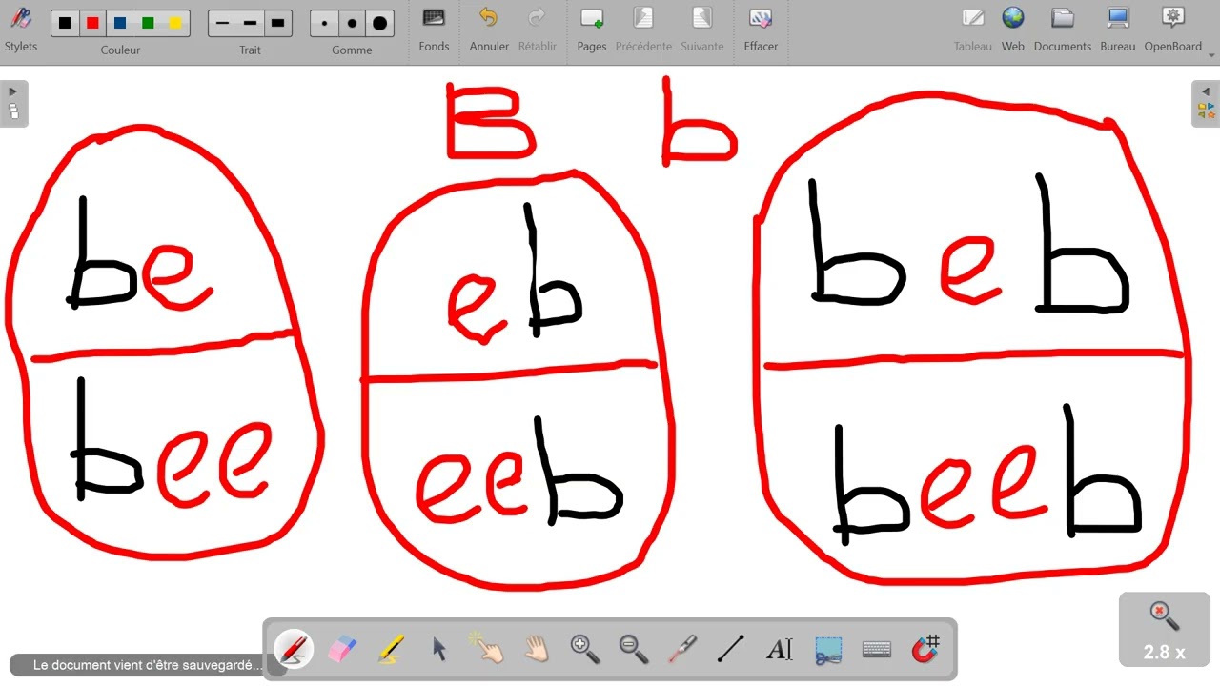1220x686 pixels.
Task: Expand the toolbar overflow arrow
Action: click(x=1212, y=55)
